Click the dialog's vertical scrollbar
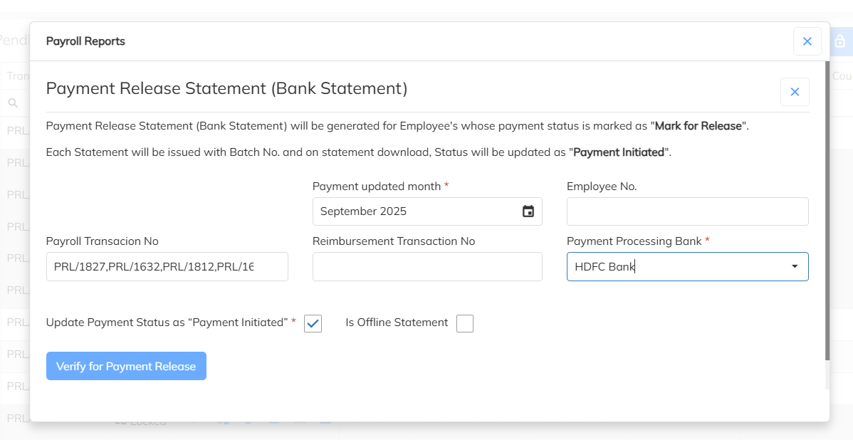 (x=827, y=214)
